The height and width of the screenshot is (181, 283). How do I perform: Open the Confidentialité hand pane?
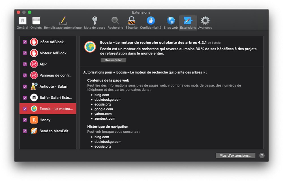coord(151,23)
